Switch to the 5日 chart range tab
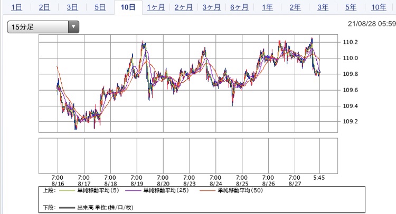396x214 pixels. click(100, 7)
